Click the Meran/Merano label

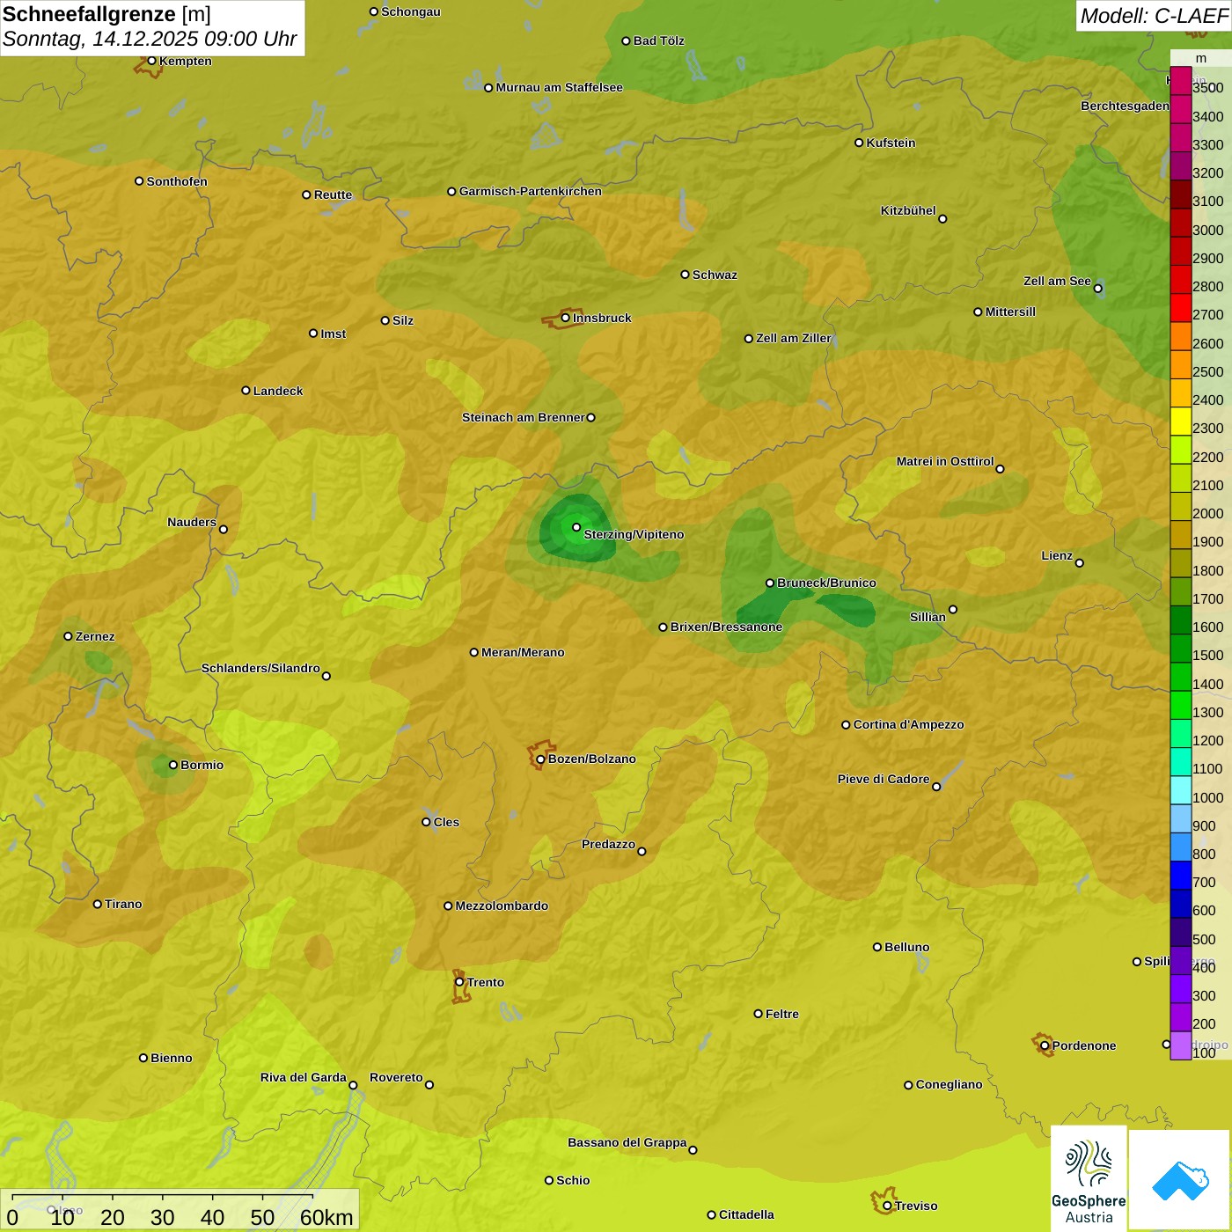coord(523,652)
